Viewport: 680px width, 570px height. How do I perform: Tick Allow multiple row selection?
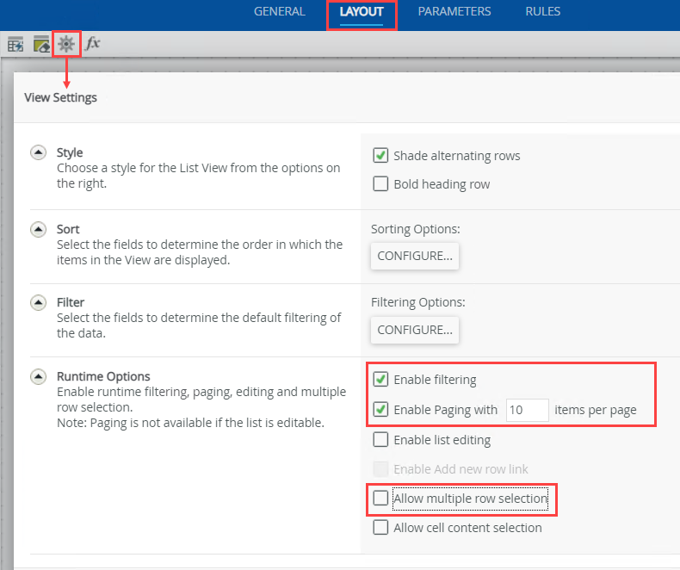click(x=380, y=499)
